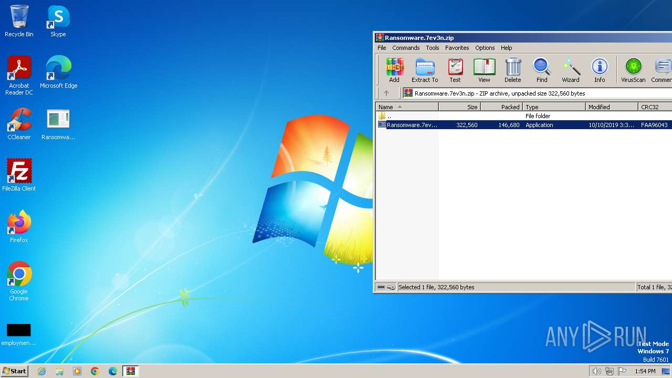The width and height of the screenshot is (672, 378).
Task: Click the WinRAR taskbar button
Action: [131, 371]
